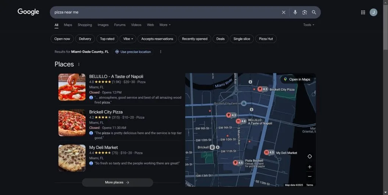The width and height of the screenshot is (388, 195).
Task: Open the My Deli Market listing
Action: pos(103,147)
